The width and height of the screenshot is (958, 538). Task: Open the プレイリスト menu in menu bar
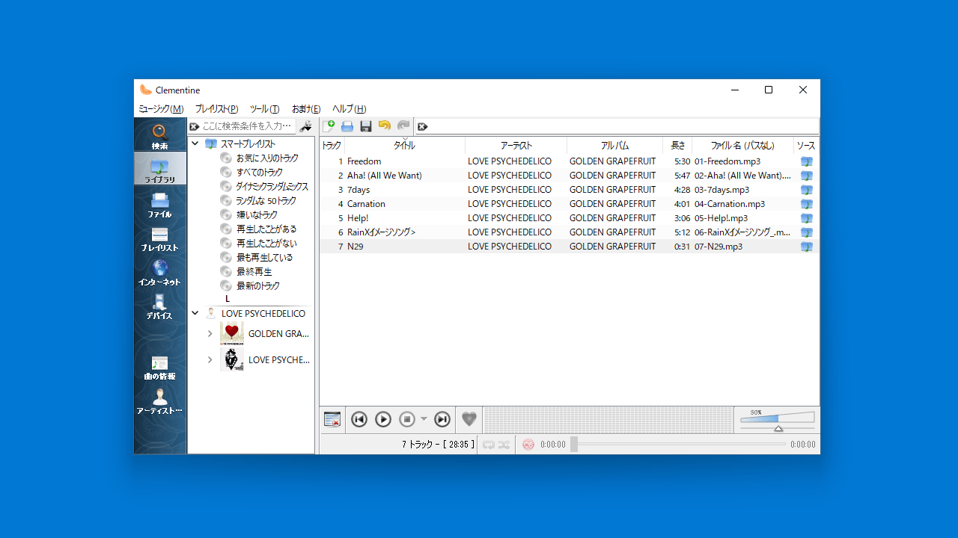click(x=217, y=109)
